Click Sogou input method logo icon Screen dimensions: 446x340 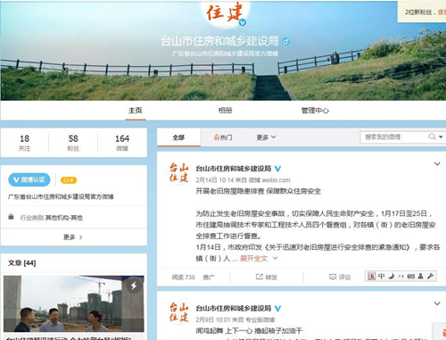click(x=372, y=277)
